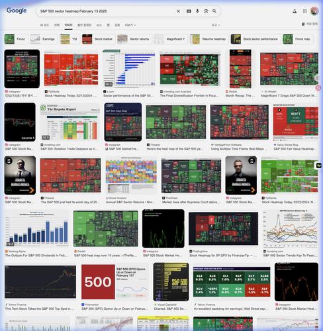Screen dimensions: 323x331
Task: Open Dr Wealth Magnificent 7 heatmap image
Action: pos(289,69)
